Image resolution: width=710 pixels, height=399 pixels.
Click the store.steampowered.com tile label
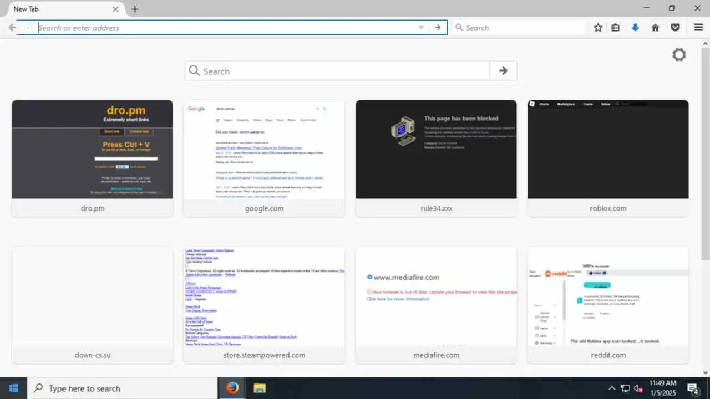[x=264, y=355]
